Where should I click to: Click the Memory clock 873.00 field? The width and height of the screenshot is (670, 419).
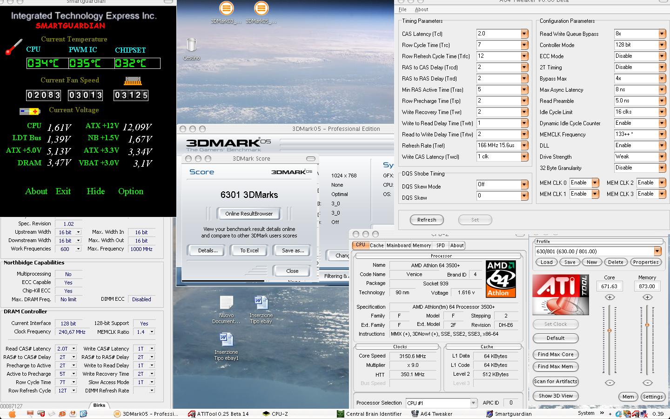click(x=647, y=286)
